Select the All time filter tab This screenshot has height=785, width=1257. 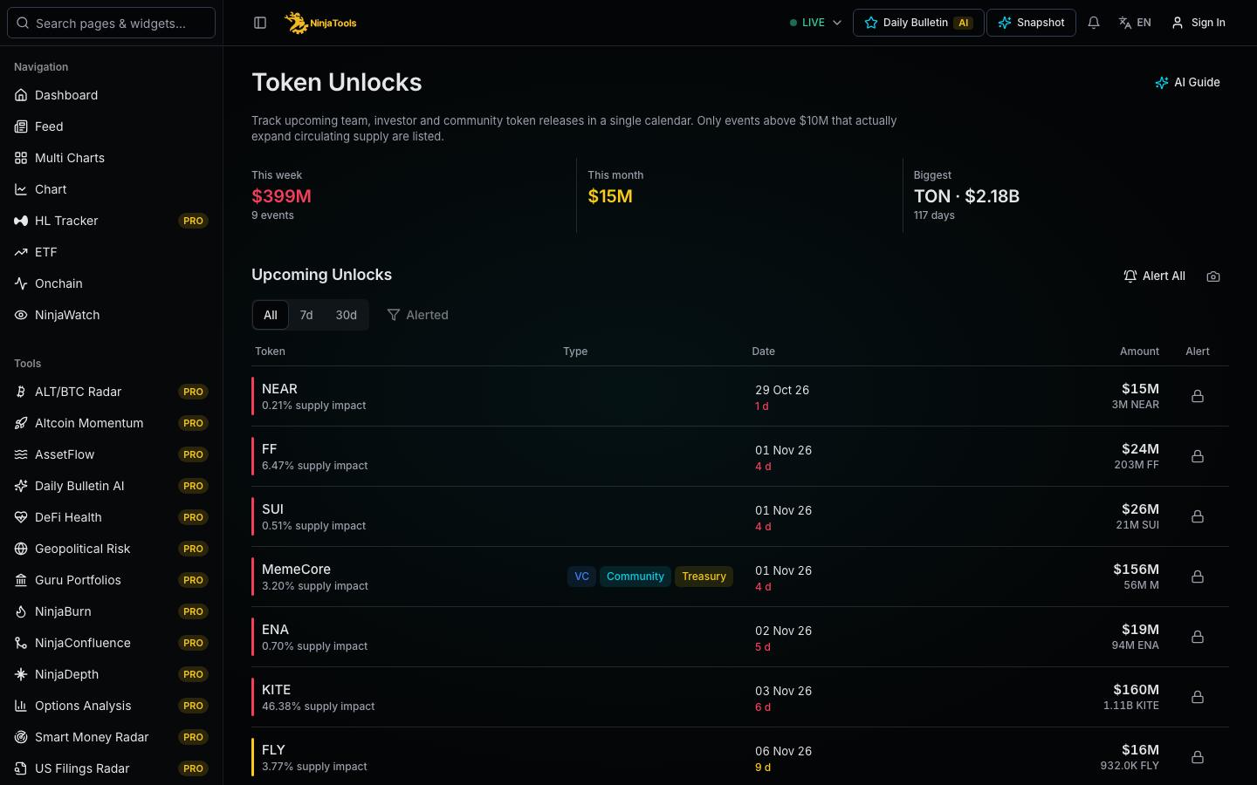(x=271, y=315)
